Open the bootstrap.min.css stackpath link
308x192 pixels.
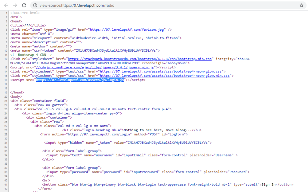[x=140, y=59]
